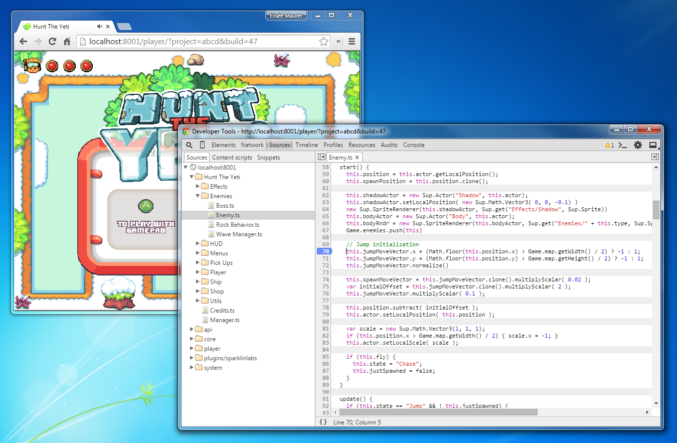Image resolution: width=677 pixels, height=443 pixels.
Task: Toggle the breakpoint on line 70
Action: pyautogui.click(x=325, y=251)
